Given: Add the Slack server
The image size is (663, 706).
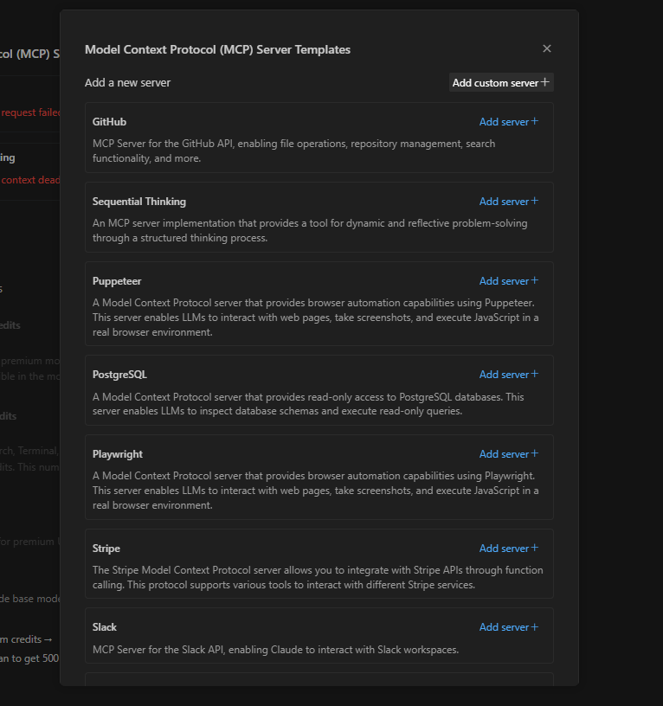Looking at the screenshot, I should (x=509, y=627).
